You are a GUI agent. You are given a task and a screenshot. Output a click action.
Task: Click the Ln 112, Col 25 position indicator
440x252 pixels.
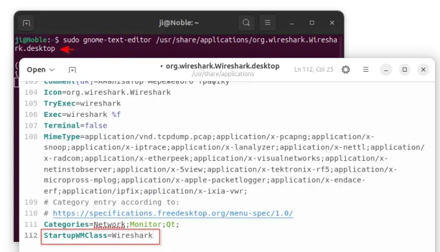pos(314,69)
